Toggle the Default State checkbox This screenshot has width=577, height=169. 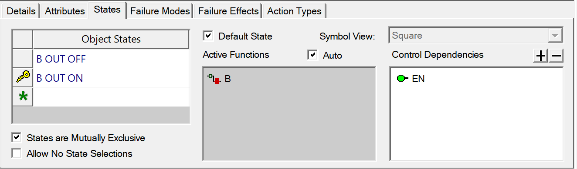pyautogui.click(x=208, y=36)
